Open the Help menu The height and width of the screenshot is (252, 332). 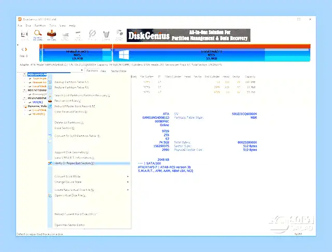click(x=72, y=25)
